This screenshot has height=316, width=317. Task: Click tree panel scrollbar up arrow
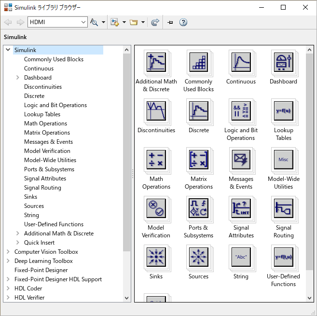[126, 50]
